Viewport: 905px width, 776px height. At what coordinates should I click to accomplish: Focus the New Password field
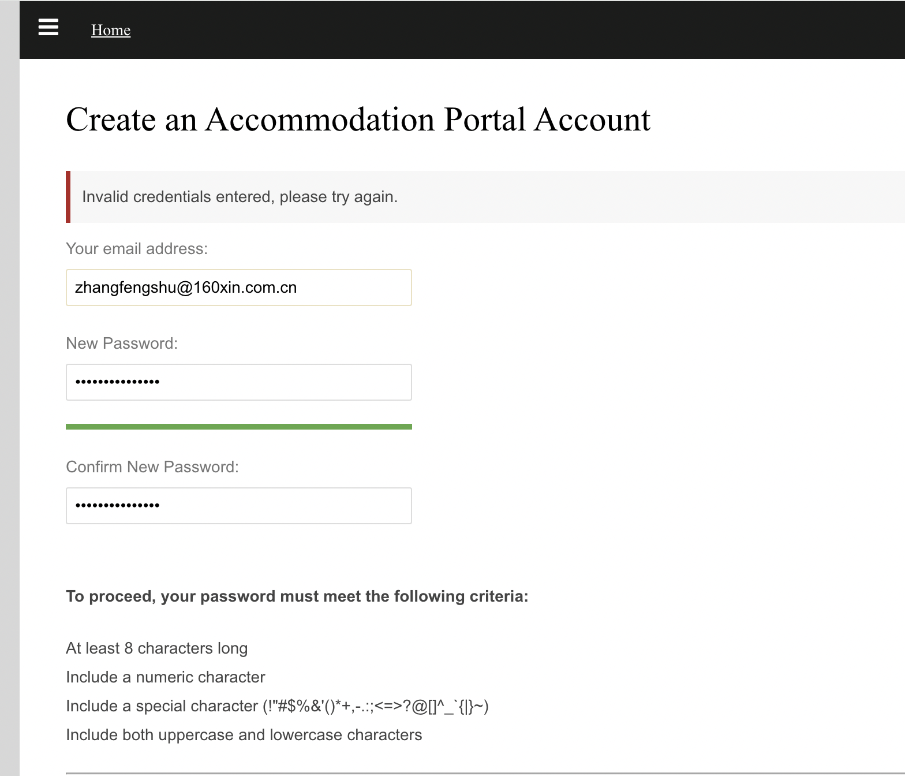[x=238, y=382]
